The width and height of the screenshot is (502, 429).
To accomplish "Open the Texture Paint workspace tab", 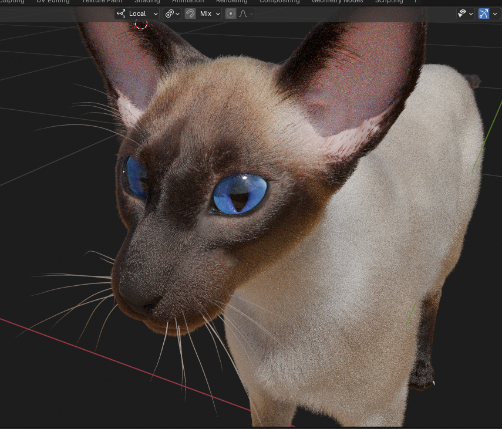I will [x=102, y=2].
